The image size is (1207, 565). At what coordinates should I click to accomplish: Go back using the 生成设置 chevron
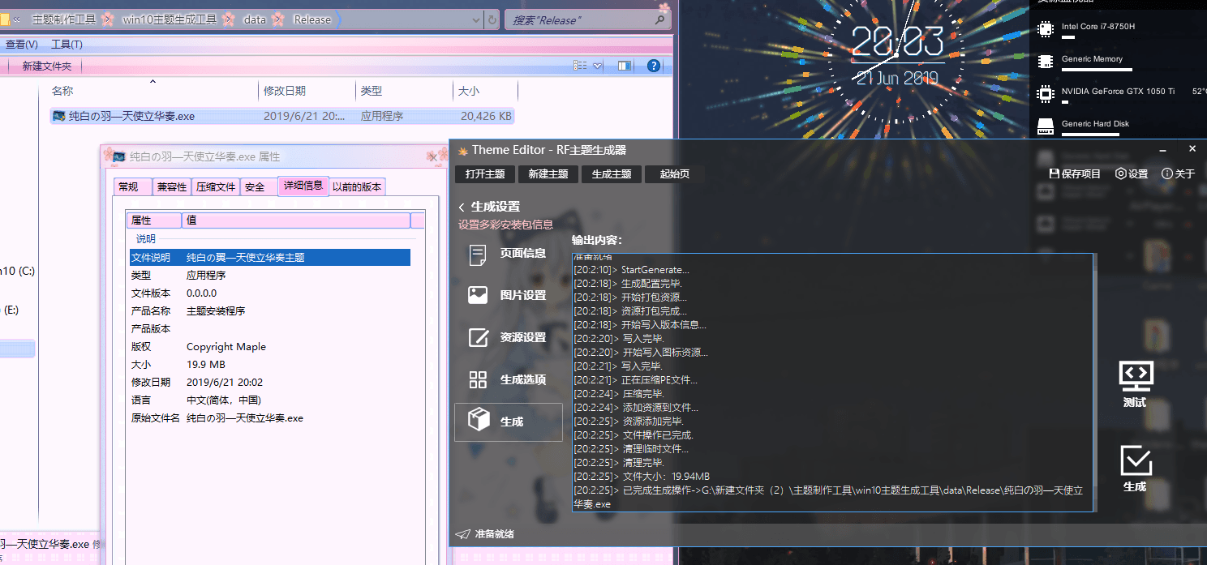click(x=462, y=208)
